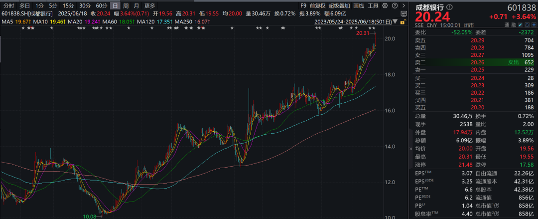Click currency icon beside 总市值1

[x=498, y=206]
